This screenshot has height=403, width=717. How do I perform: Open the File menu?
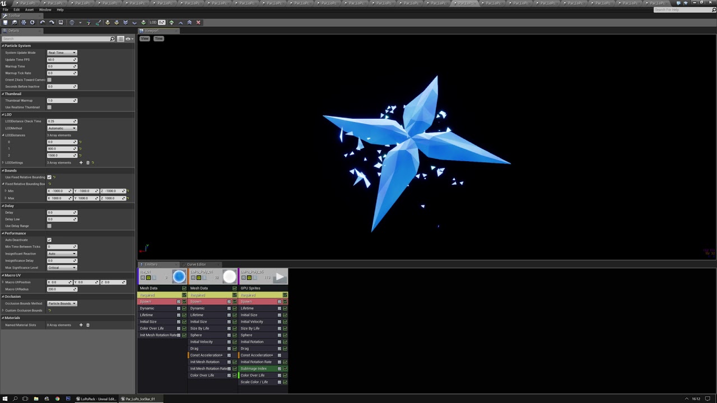pos(6,10)
